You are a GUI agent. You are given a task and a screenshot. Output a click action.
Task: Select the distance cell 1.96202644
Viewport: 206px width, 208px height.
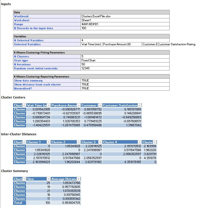[x=66, y=162]
